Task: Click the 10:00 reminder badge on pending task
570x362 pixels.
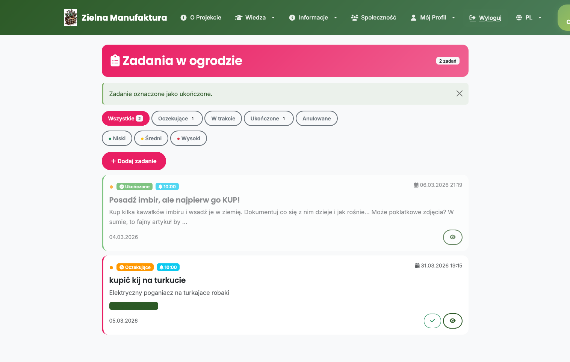Action: pyautogui.click(x=168, y=267)
